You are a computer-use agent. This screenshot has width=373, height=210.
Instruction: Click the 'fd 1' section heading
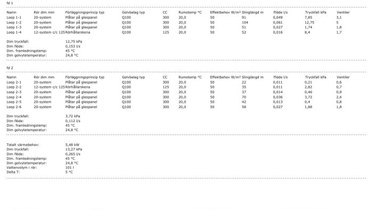(10, 3)
